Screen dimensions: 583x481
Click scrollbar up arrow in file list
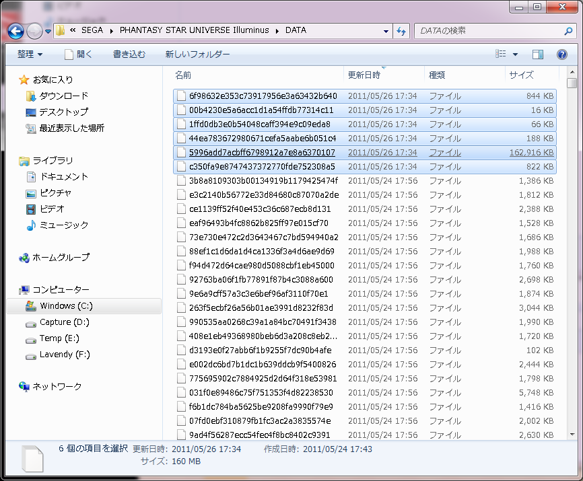pyautogui.click(x=572, y=72)
